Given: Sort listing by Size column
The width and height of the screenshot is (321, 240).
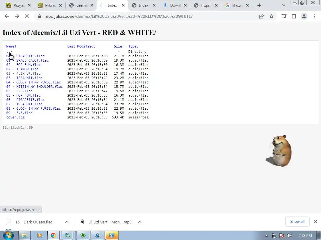Looking at the screenshot, I should coord(119,46).
